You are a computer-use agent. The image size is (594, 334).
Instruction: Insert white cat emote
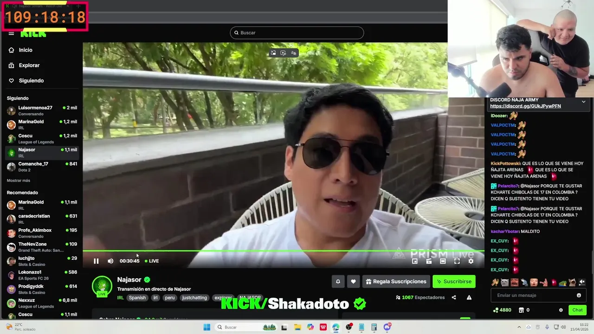[x=504, y=283]
